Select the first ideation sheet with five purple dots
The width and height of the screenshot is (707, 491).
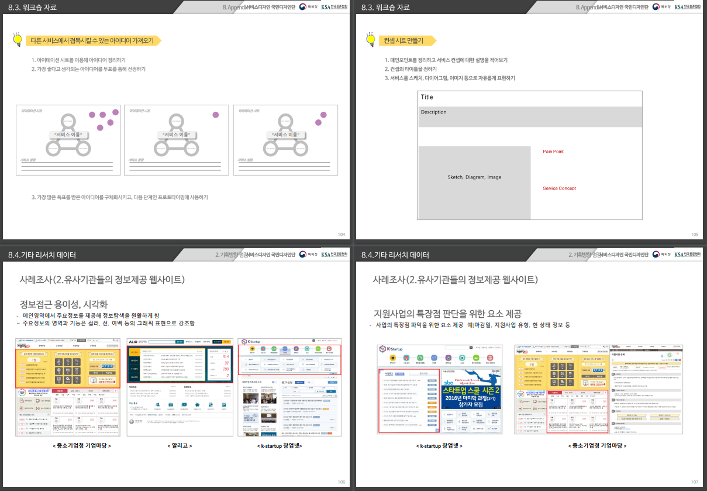coord(68,140)
